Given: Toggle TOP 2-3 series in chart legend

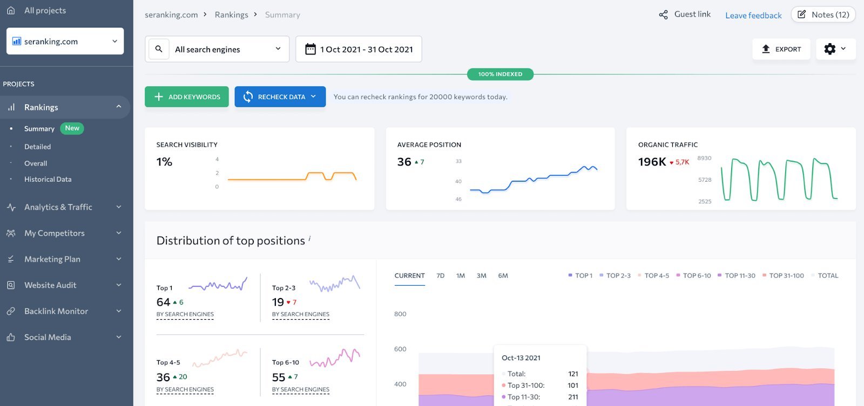Looking at the screenshot, I should [x=615, y=276].
